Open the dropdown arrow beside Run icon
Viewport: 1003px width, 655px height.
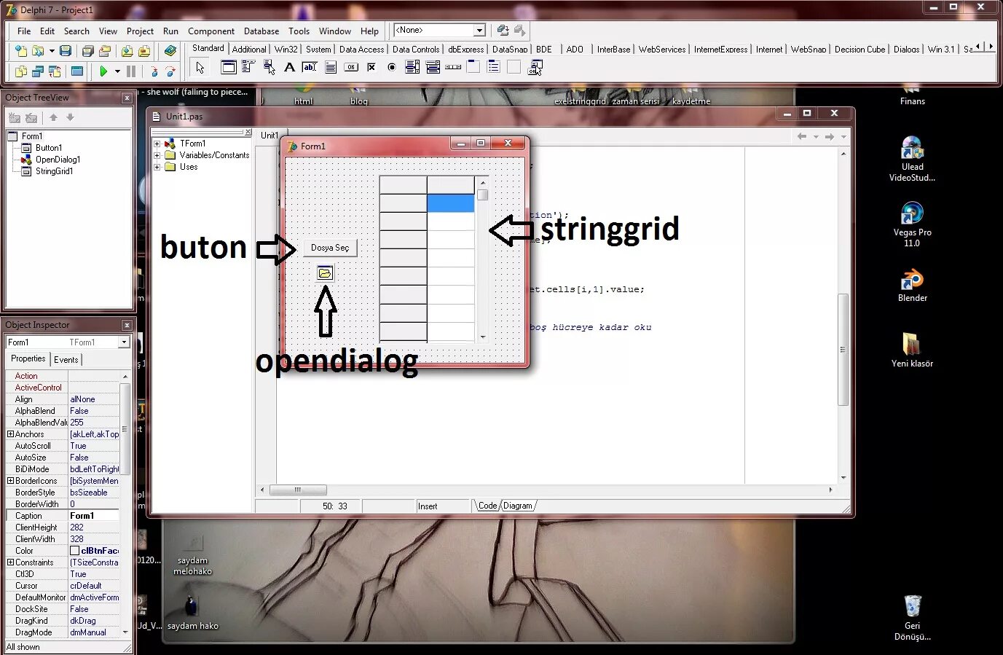click(x=117, y=71)
